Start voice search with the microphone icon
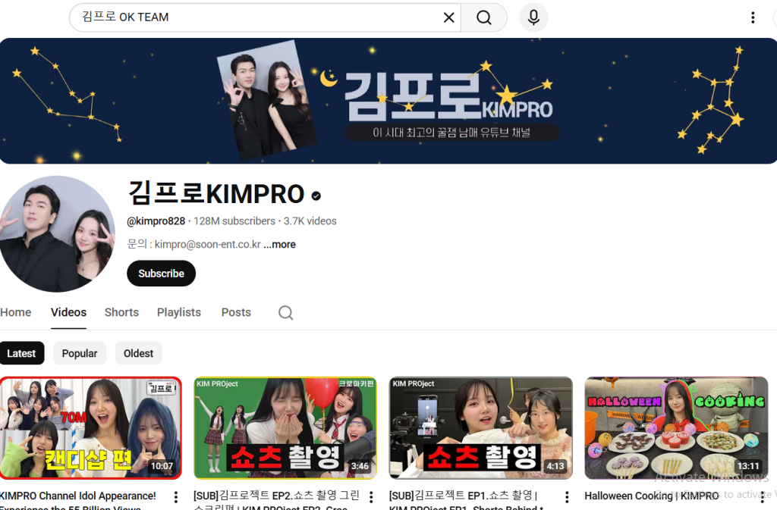This screenshot has height=510, width=777. pos(533,17)
